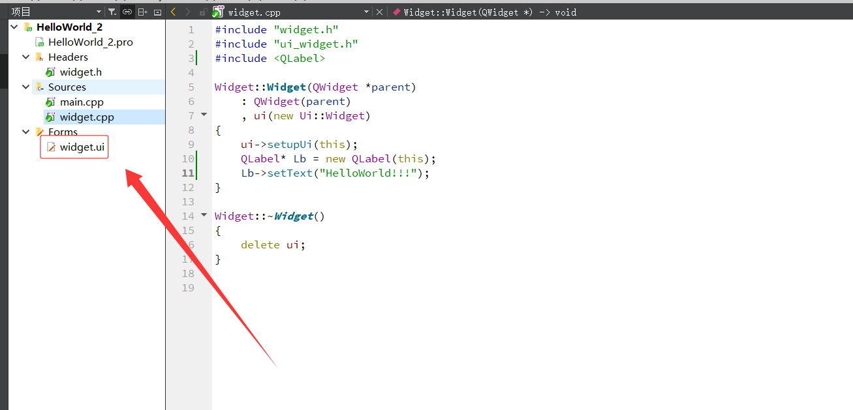Click the delete keyword on line 16
Image resolution: width=853 pixels, height=410 pixels.
pos(260,245)
